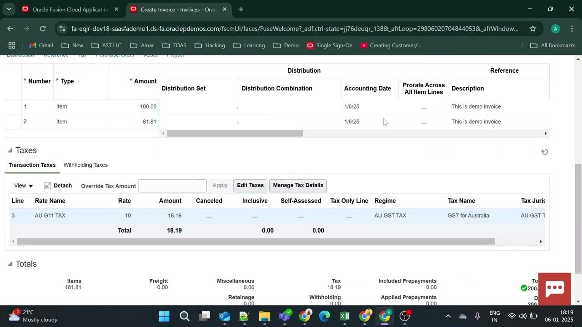This screenshot has width=582, height=327.
Task: Click the Edit Taxes button
Action: tap(250, 185)
